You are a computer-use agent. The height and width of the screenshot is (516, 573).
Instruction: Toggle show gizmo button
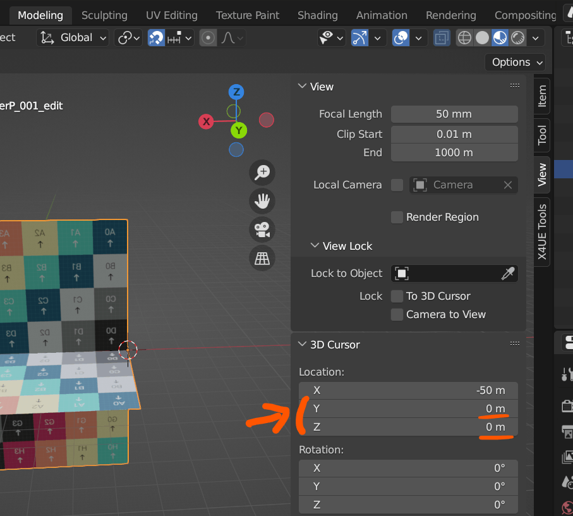359,38
